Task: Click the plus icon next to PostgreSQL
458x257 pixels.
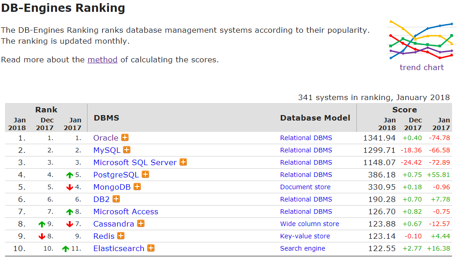Action: 145,174
